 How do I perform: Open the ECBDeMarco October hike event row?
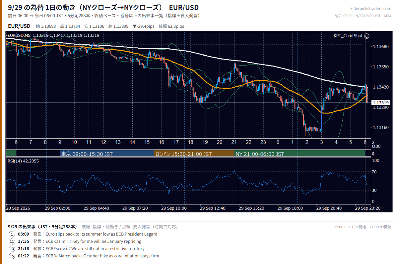pos(84,256)
